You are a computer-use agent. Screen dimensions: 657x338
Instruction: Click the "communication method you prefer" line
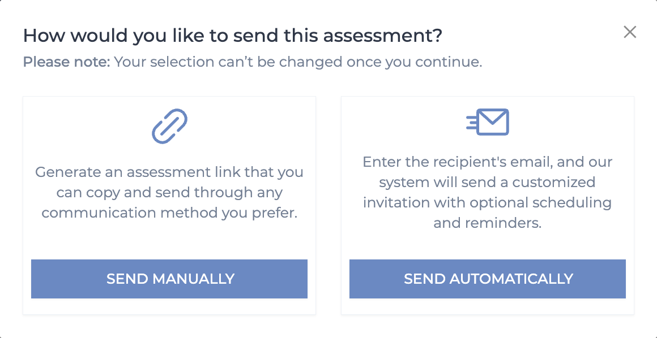[x=169, y=213]
